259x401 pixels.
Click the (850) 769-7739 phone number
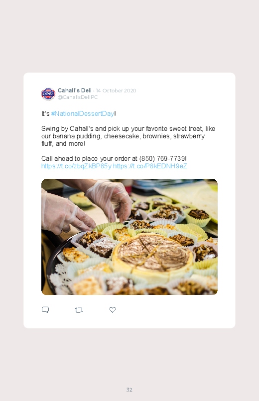(162, 159)
